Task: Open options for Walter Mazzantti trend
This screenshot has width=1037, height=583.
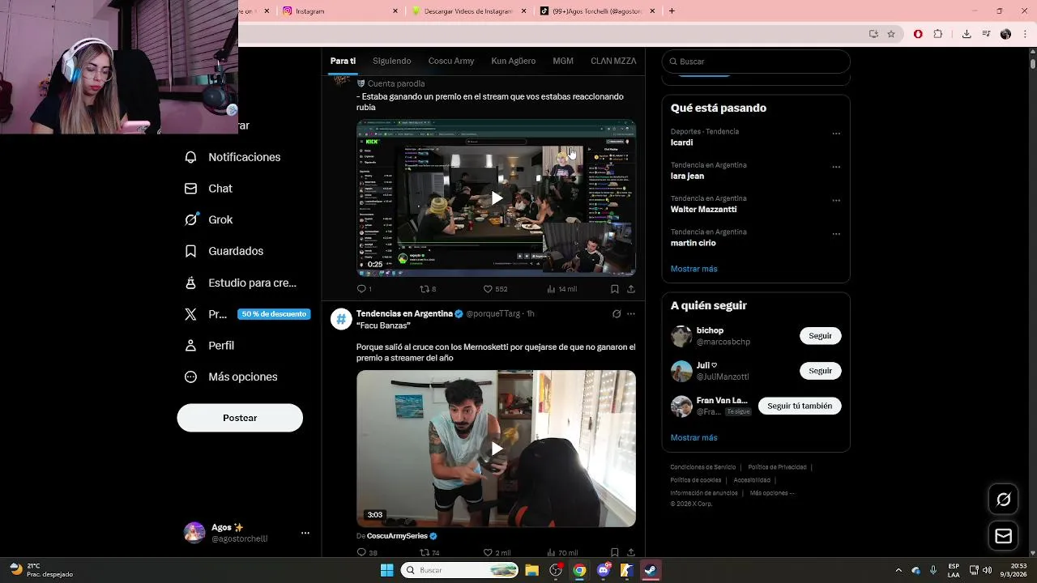Action: [836, 201]
